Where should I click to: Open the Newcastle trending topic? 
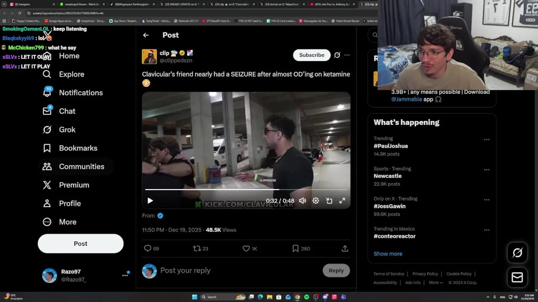388,176
